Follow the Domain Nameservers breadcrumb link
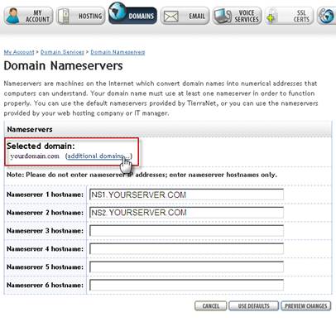 click(118, 52)
